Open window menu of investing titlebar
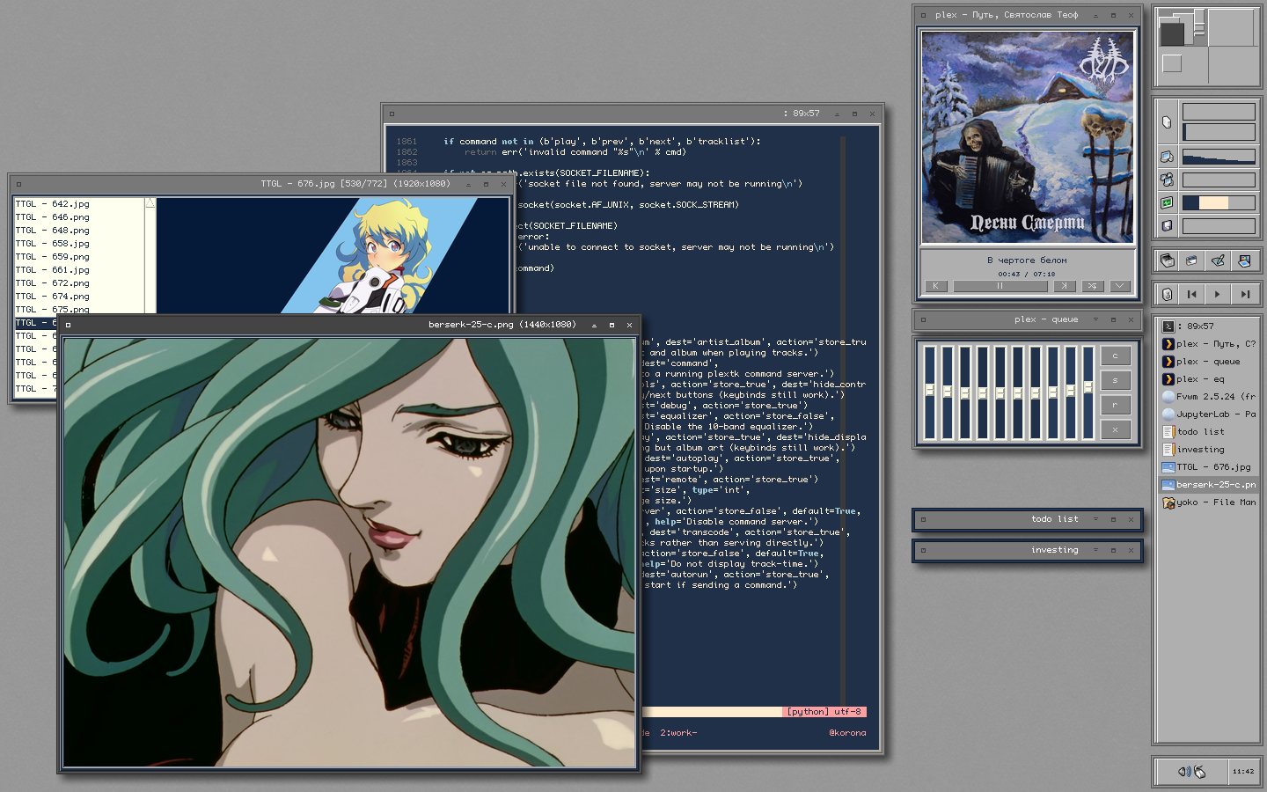This screenshot has width=1267, height=792. tap(923, 550)
